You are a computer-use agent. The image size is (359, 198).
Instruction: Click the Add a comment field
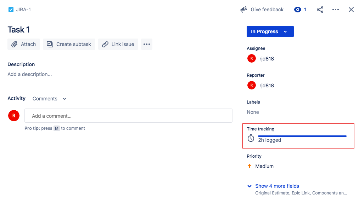click(128, 116)
